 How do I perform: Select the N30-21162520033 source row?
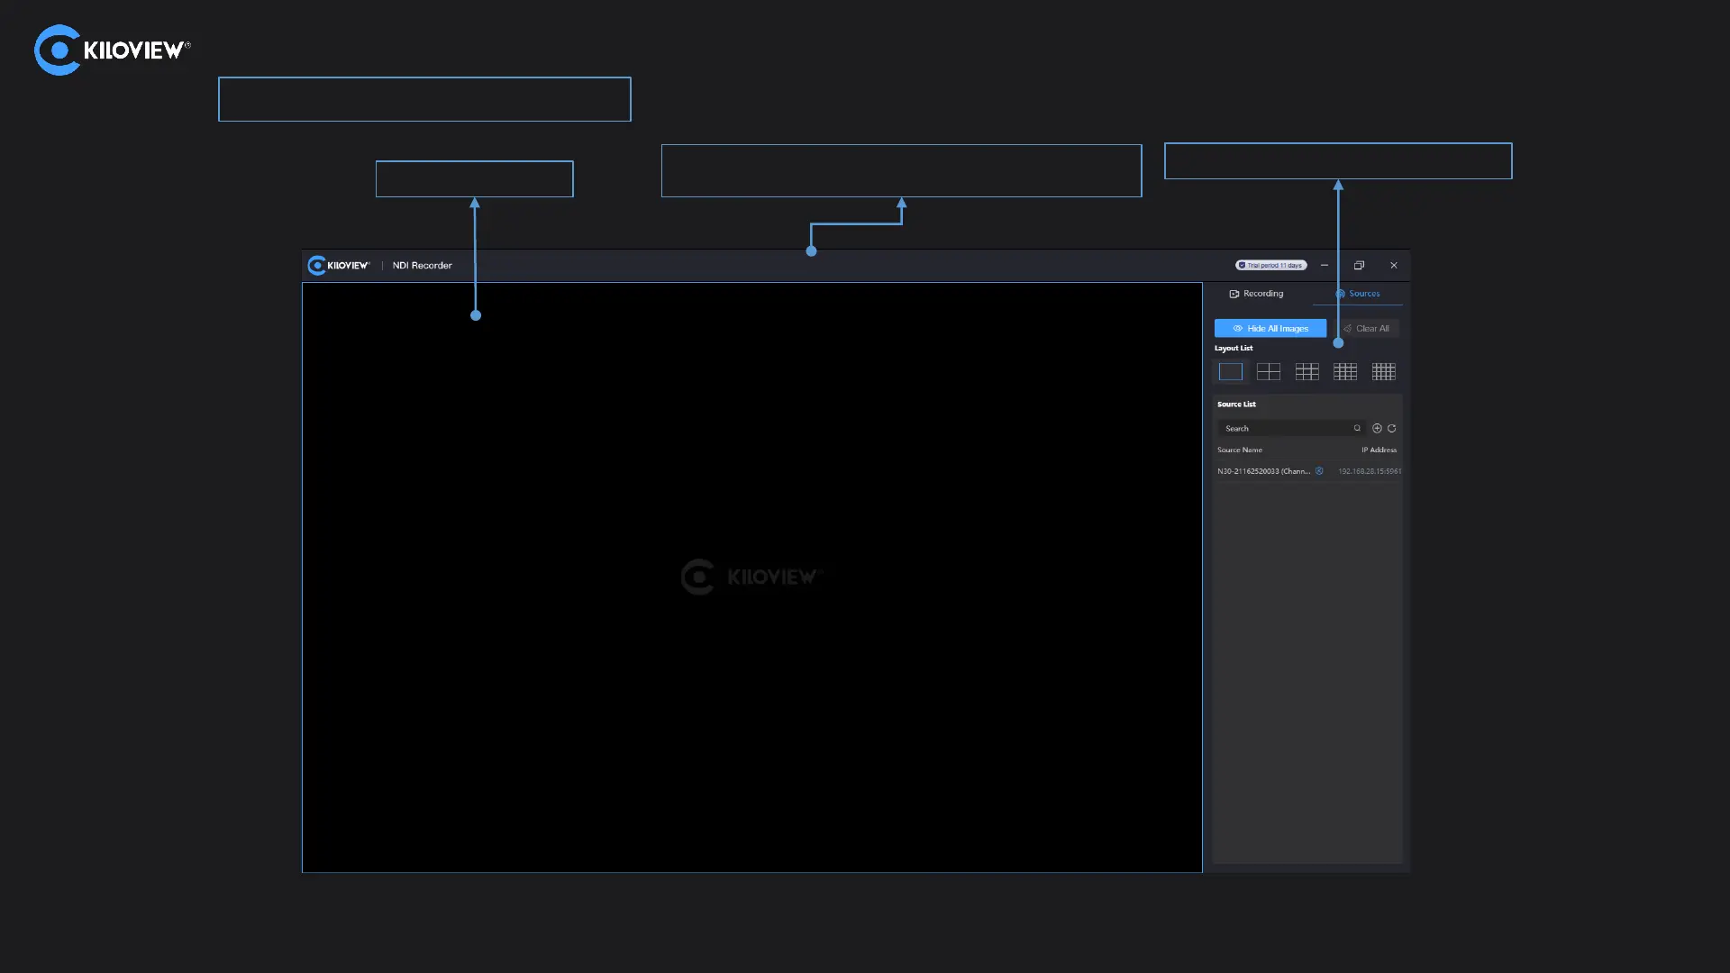click(x=1263, y=471)
